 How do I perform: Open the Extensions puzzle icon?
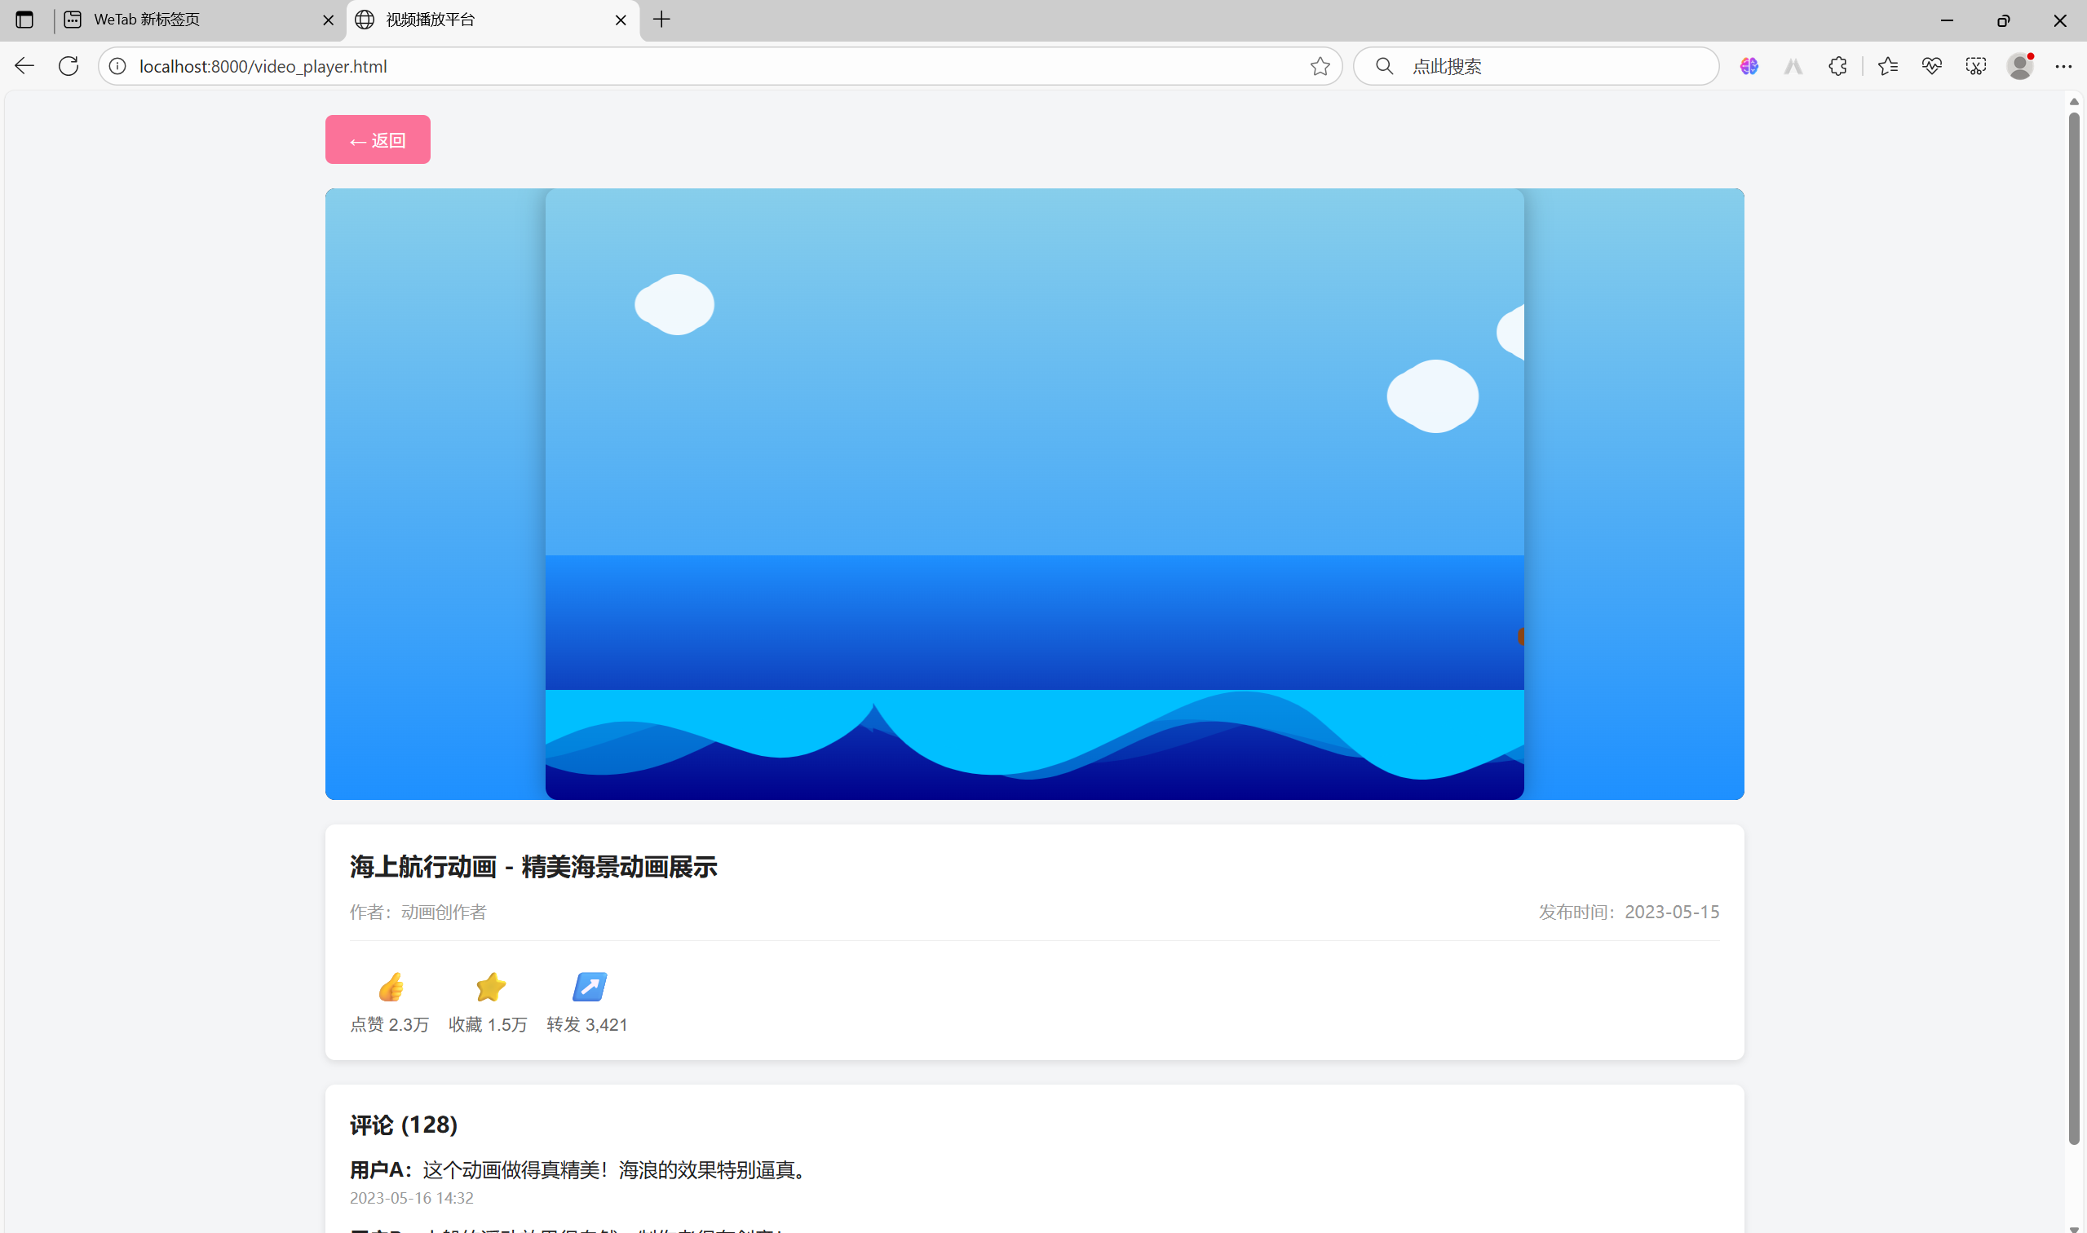point(1837,65)
